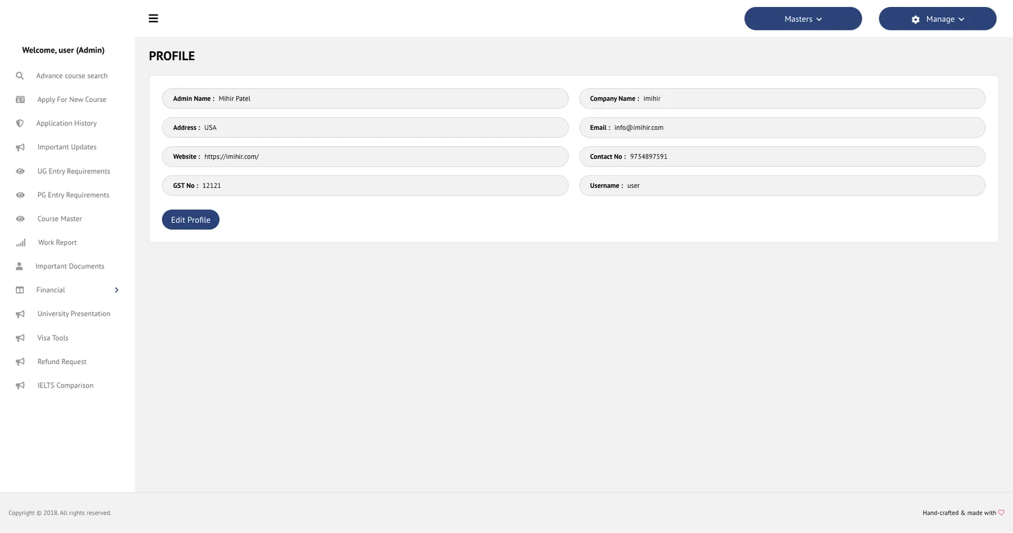The width and height of the screenshot is (1013, 533).
Task: Click the eye icon beside Course Master
Action: [20, 219]
